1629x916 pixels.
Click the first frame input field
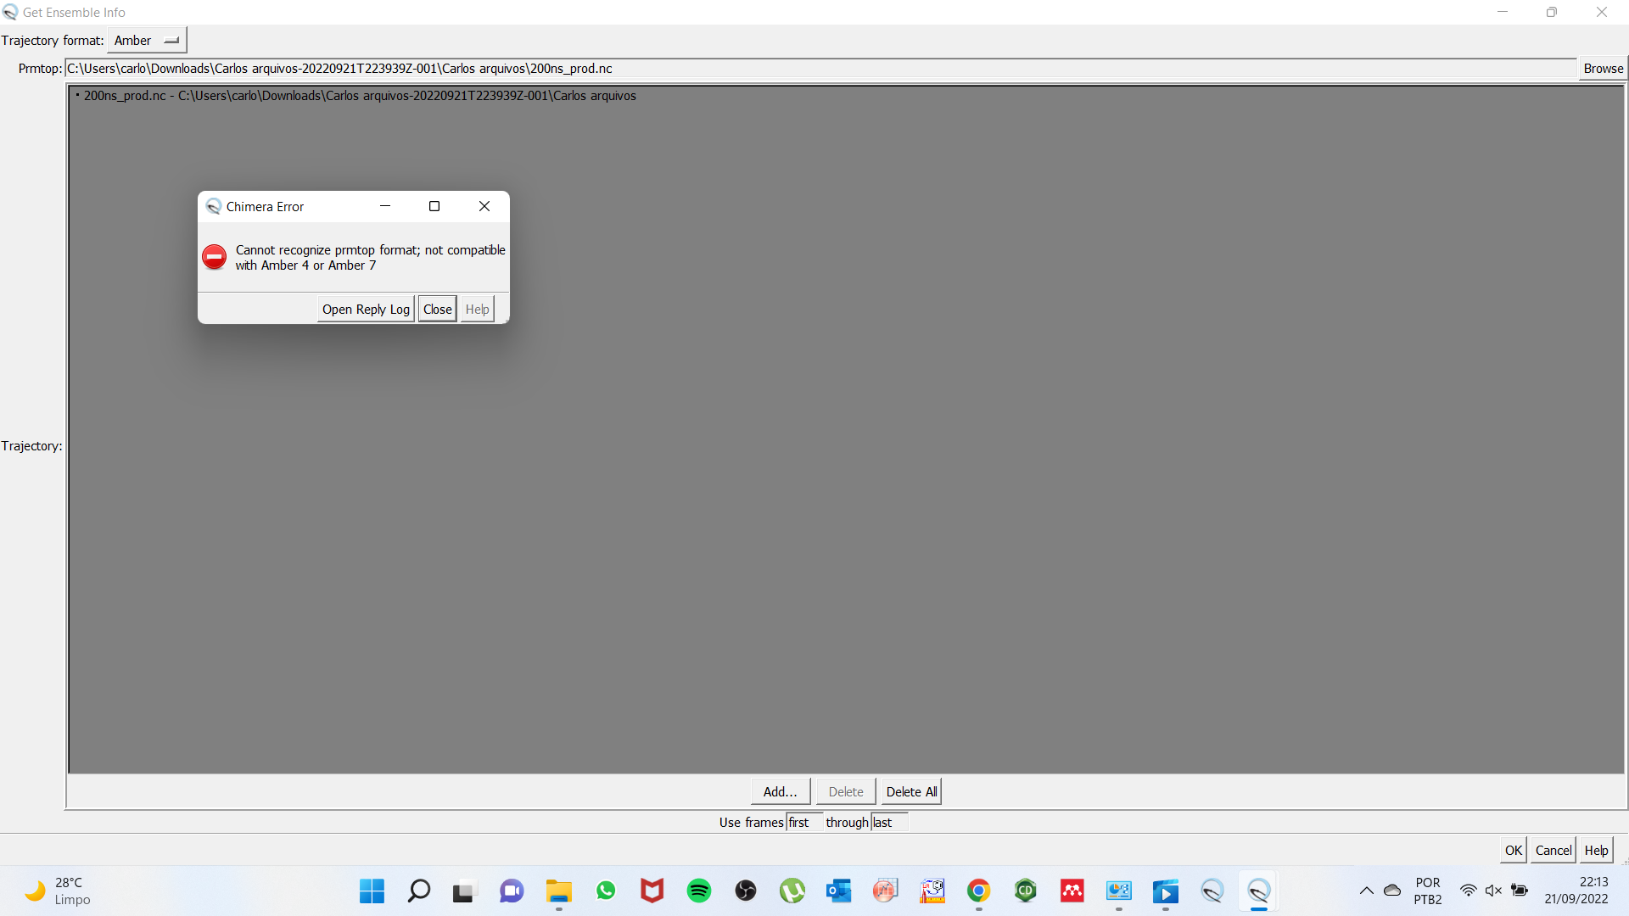click(803, 823)
